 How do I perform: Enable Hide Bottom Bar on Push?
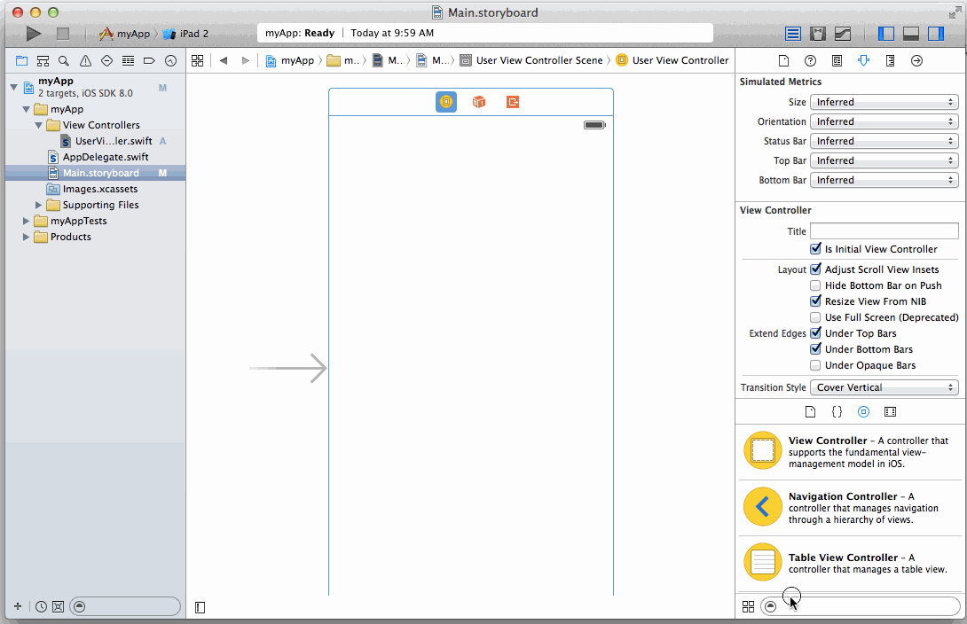(x=815, y=285)
